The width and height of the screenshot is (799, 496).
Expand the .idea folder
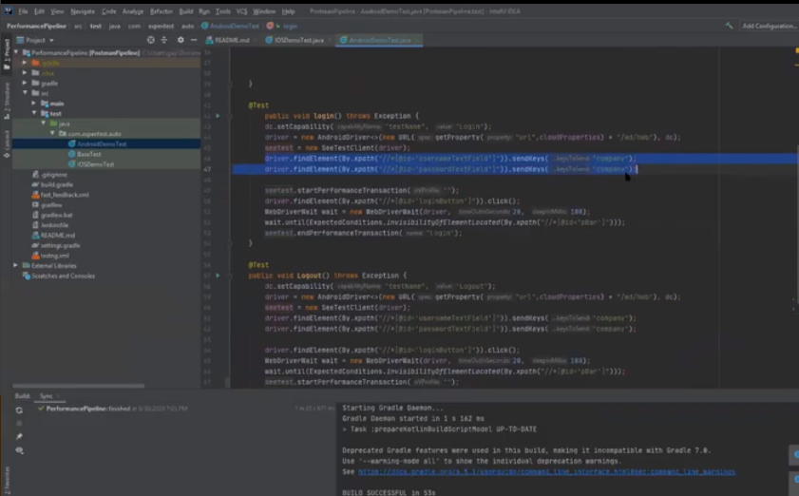(25, 73)
